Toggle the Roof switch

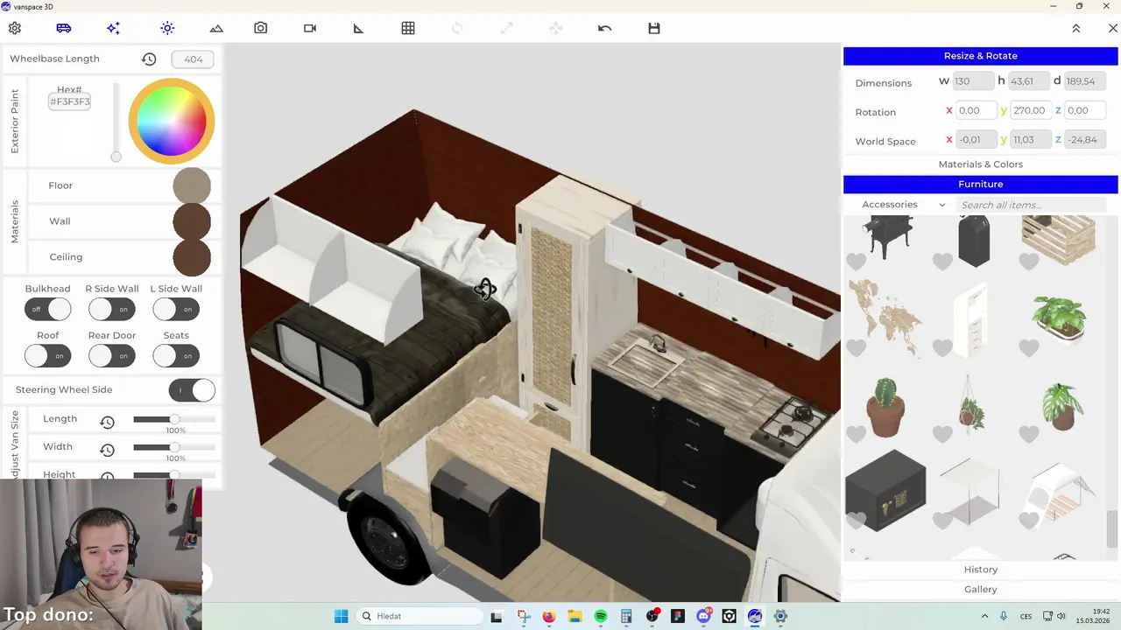(47, 356)
